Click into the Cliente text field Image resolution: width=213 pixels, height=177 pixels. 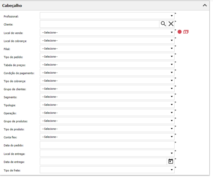pos(99,24)
